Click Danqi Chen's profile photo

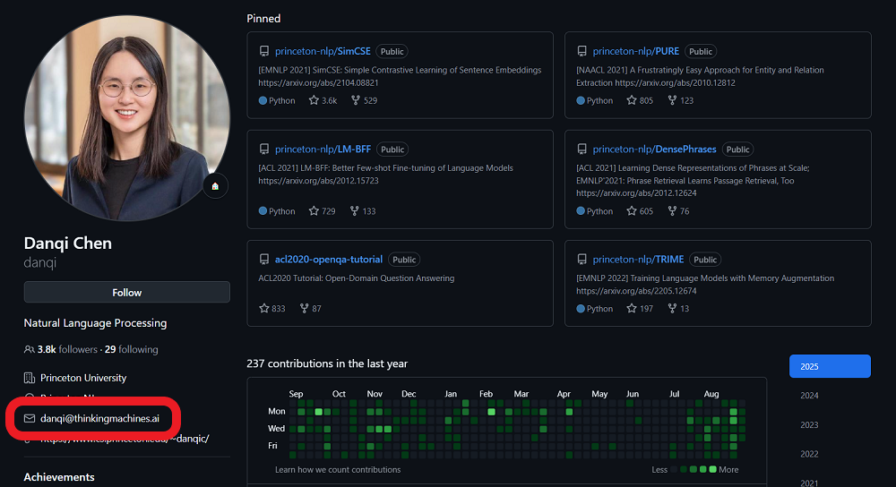[126, 117]
